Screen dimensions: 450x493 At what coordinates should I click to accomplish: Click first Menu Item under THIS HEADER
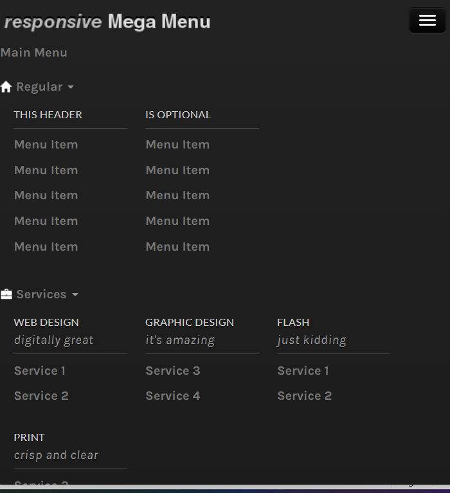click(46, 145)
